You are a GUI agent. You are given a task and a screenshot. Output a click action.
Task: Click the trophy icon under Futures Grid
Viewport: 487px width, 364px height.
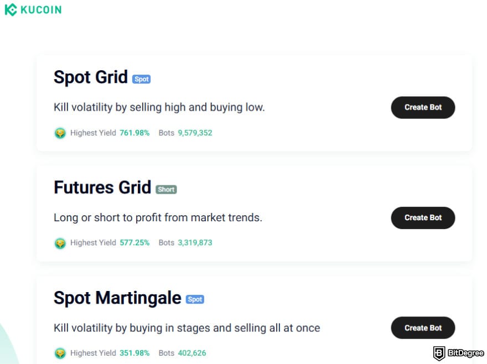click(x=60, y=243)
